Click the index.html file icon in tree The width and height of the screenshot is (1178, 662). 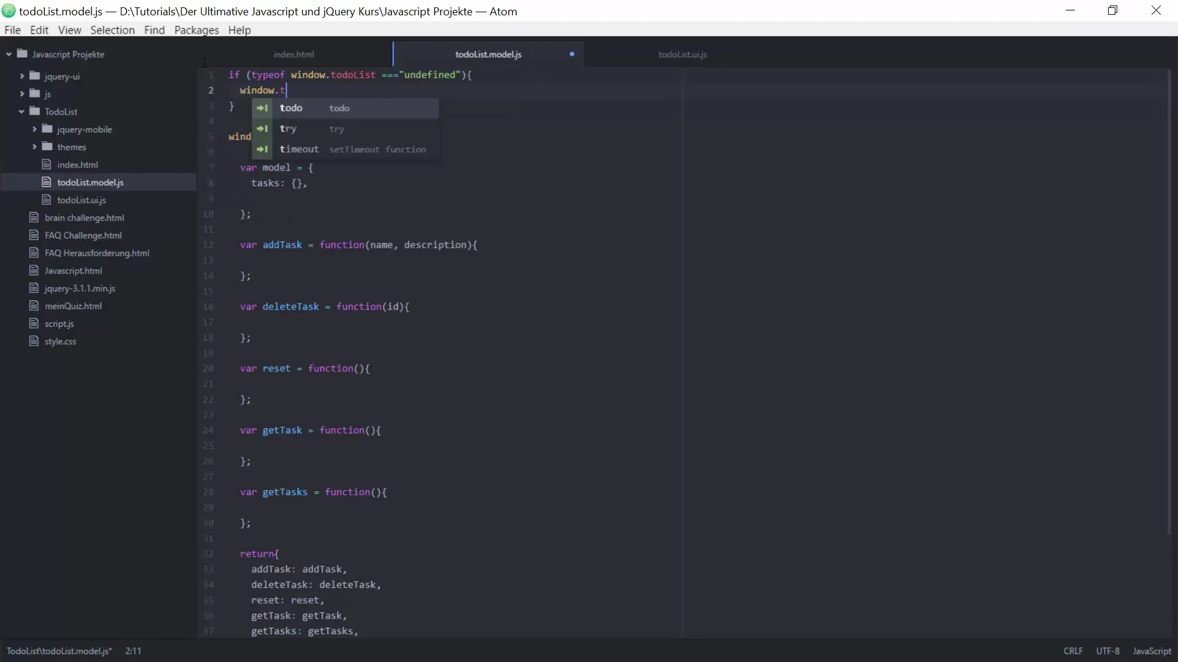coord(46,164)
